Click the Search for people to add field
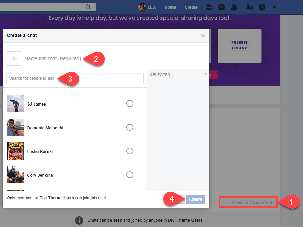This screenshot has height=227, width=303. pos(52,78)
